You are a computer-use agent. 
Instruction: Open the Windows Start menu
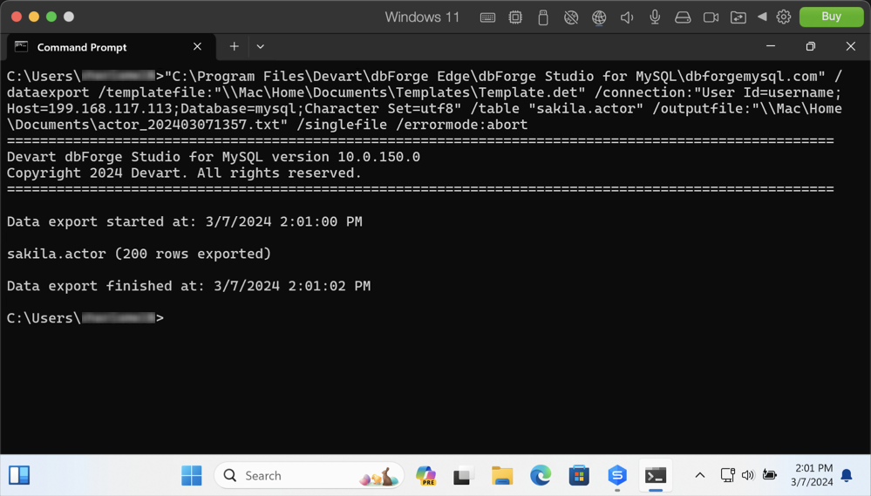click(x=192, y=475)
